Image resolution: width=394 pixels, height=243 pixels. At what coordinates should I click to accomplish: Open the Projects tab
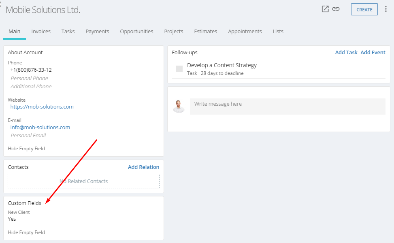point(174,32)
